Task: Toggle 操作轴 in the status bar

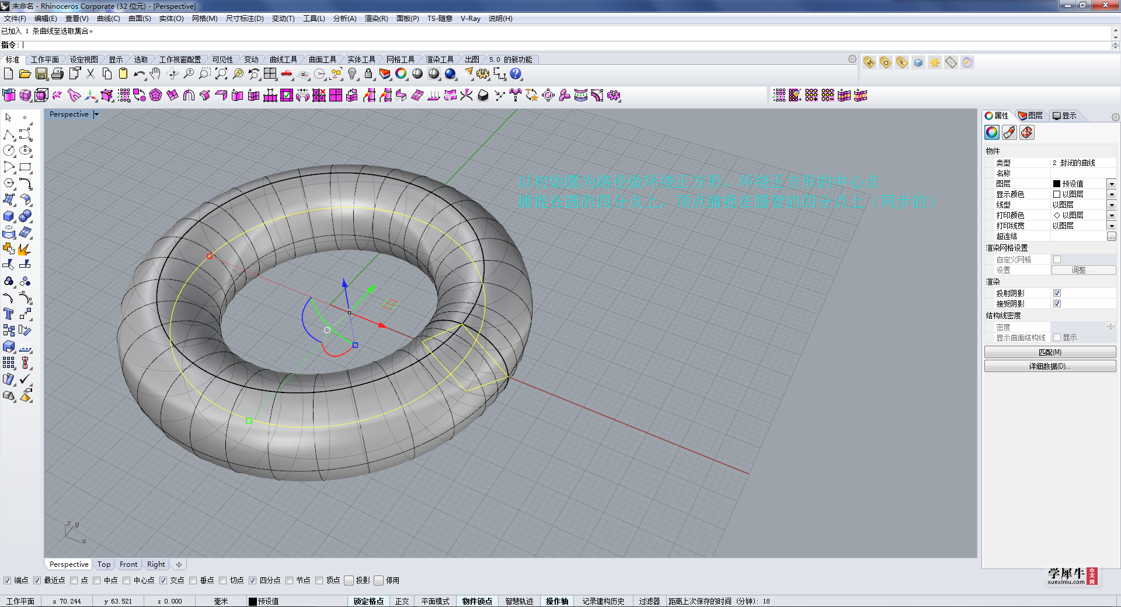Action: point(556,601)
